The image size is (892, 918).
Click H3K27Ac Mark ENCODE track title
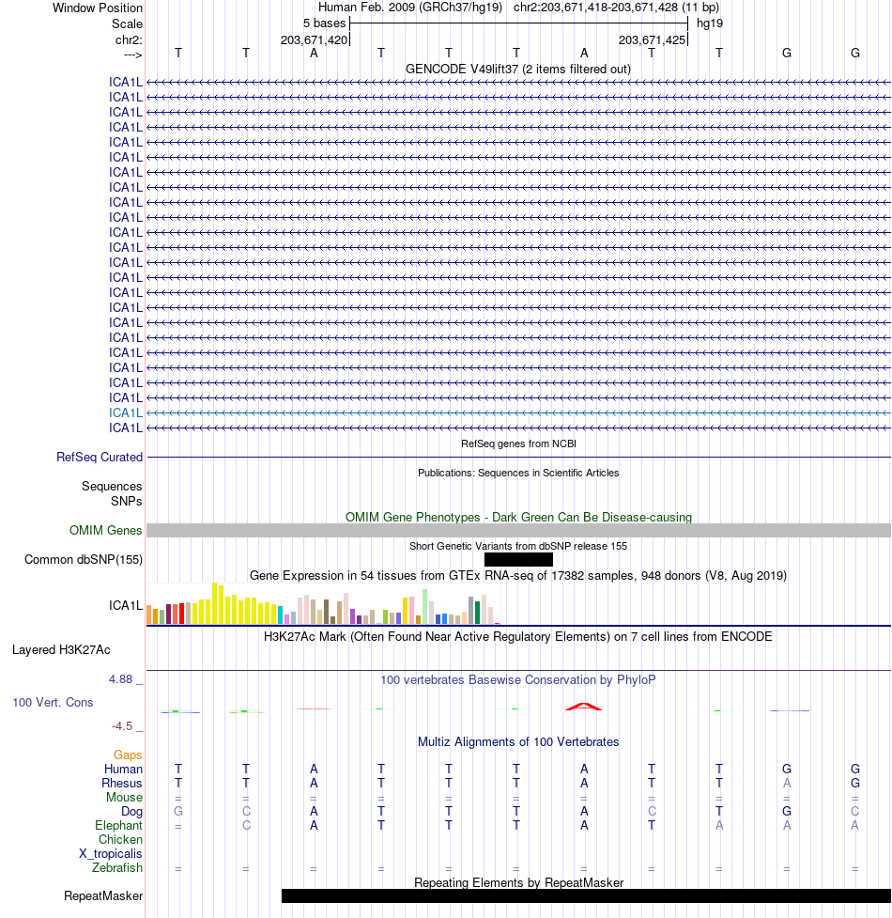point(518,636)
